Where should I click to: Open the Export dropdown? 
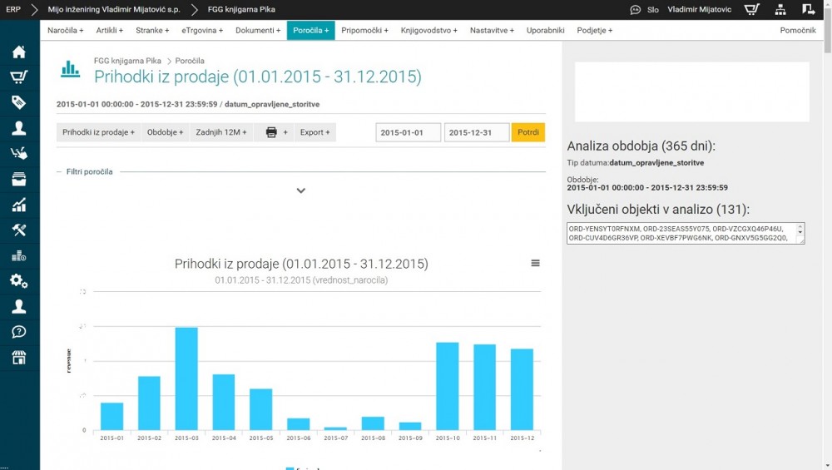(x=314, y=132)
